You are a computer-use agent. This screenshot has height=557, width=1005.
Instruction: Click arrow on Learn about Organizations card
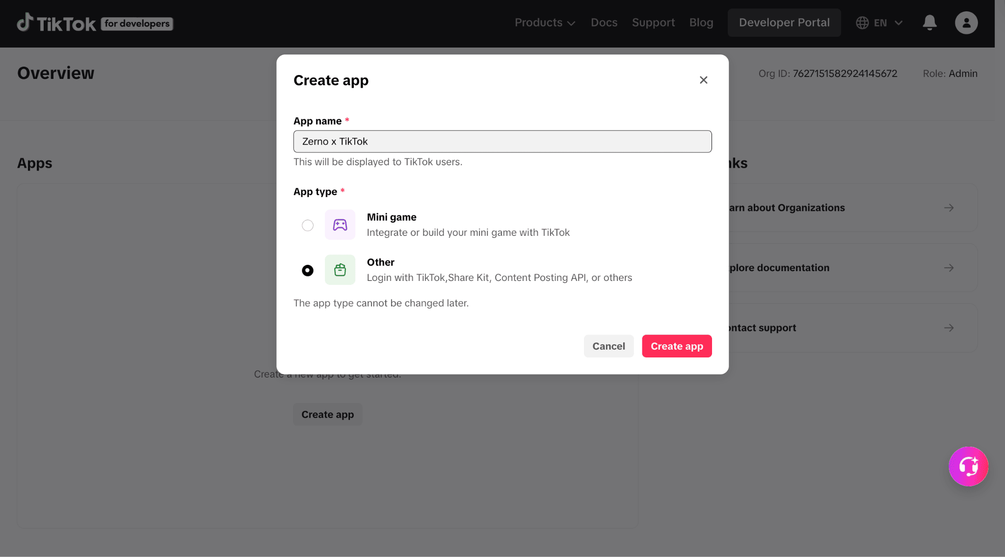click(x=949, y=208)
